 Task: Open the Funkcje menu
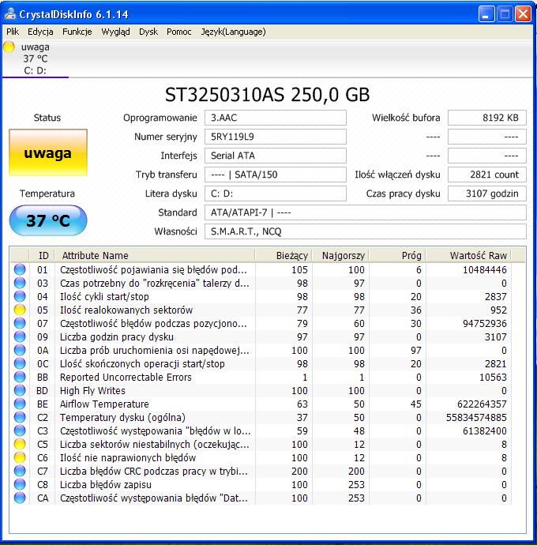click(x=77, y=32)
